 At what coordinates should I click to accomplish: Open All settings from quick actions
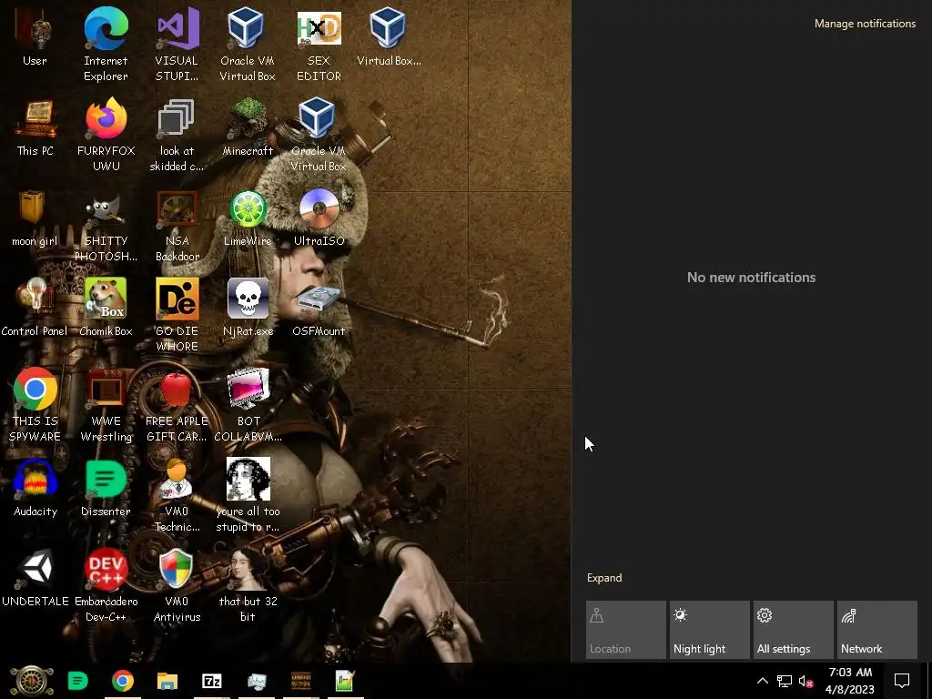coord(794,630)
